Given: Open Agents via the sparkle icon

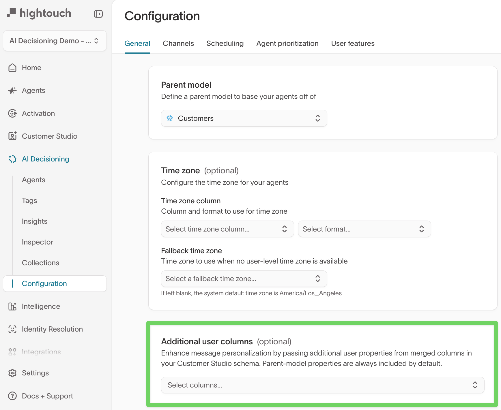Looking at the screenshot, I should coord(12,90).
